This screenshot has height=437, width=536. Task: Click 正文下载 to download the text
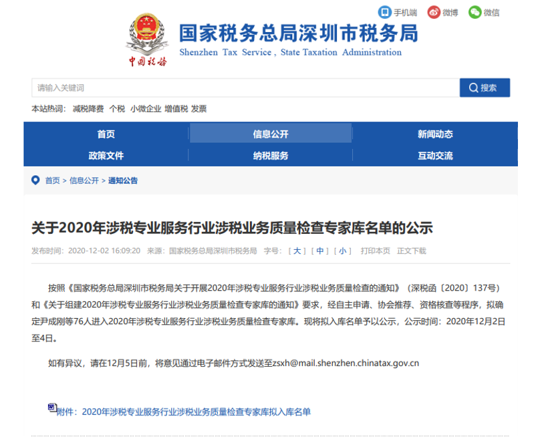click(x=412, y=251)
